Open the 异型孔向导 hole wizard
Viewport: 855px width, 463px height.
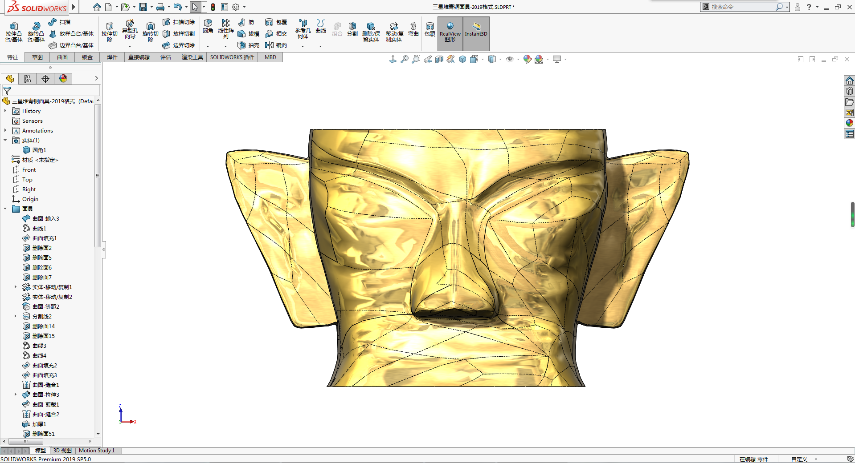click(x=130, y=29)
